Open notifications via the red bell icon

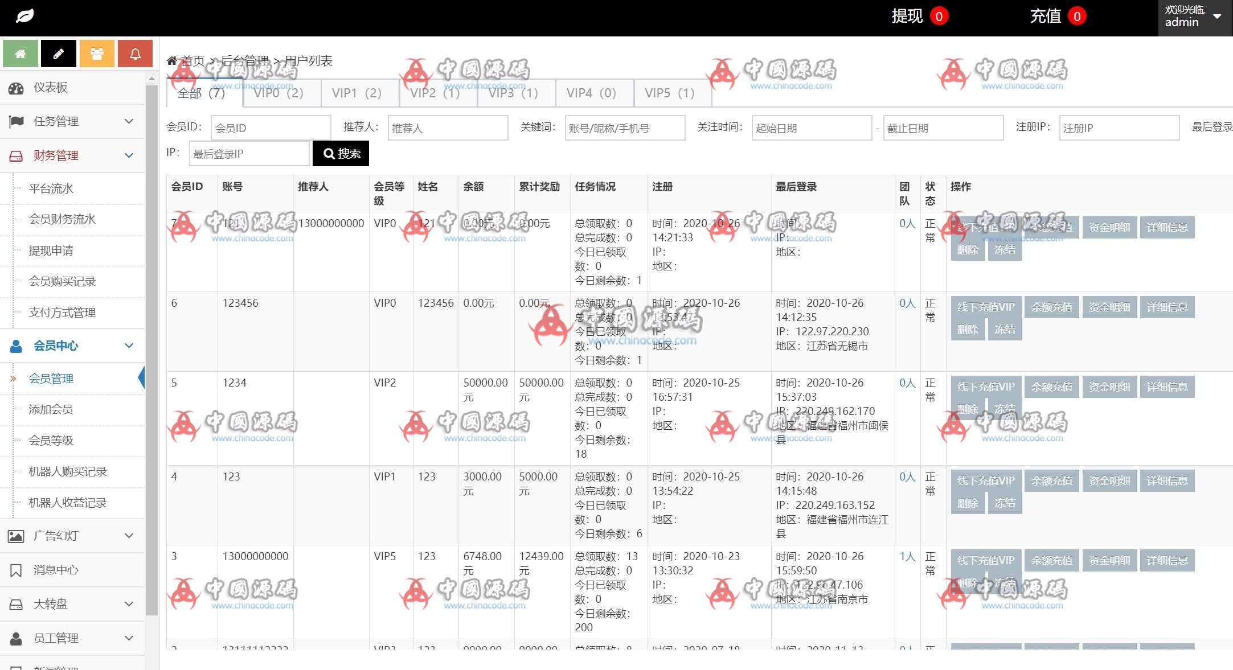[x=135, y=53]
